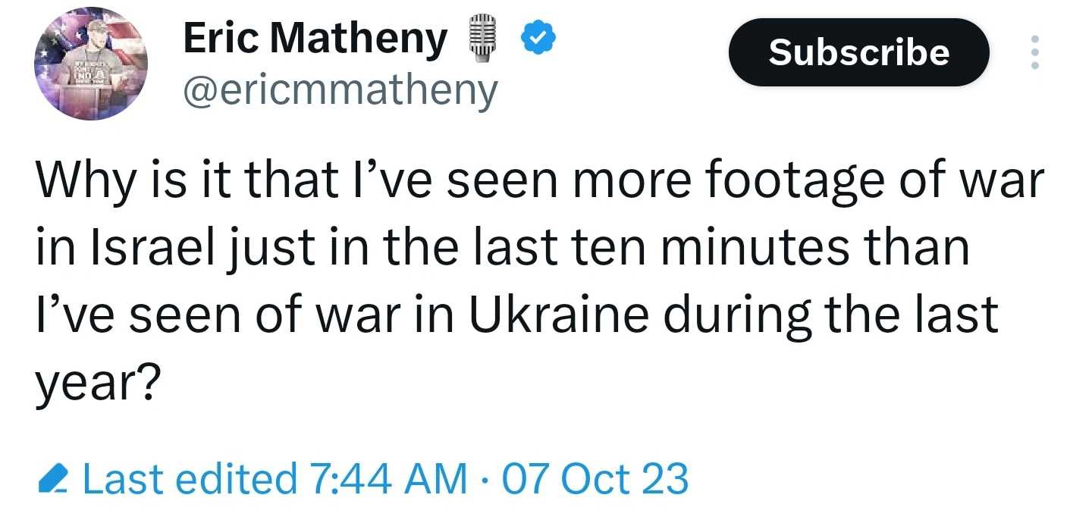Click the 7:44 AM timestamp
This screenshot has height=523, width=1092.
[388, 479]
